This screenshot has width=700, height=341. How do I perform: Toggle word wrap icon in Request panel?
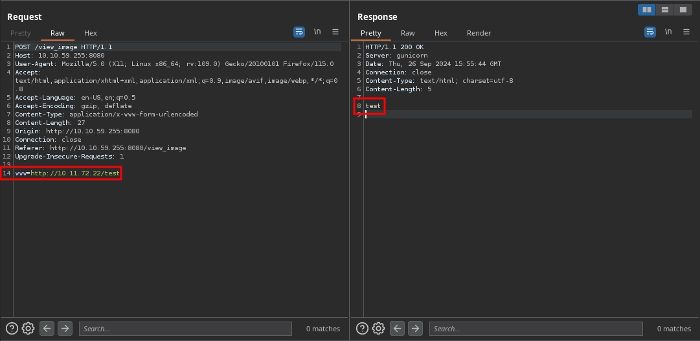tap(299, 32)
